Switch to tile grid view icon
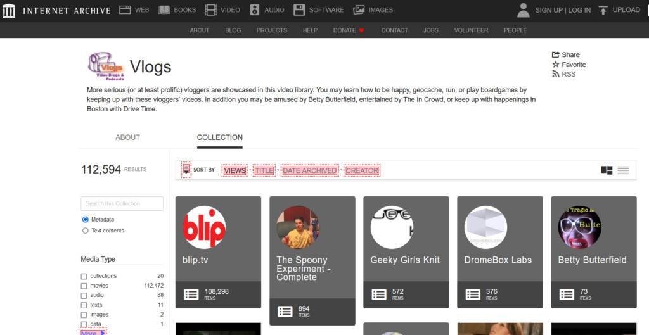This screenshot has width=649, height=335. pyautogui.click(x=607, y=170)
